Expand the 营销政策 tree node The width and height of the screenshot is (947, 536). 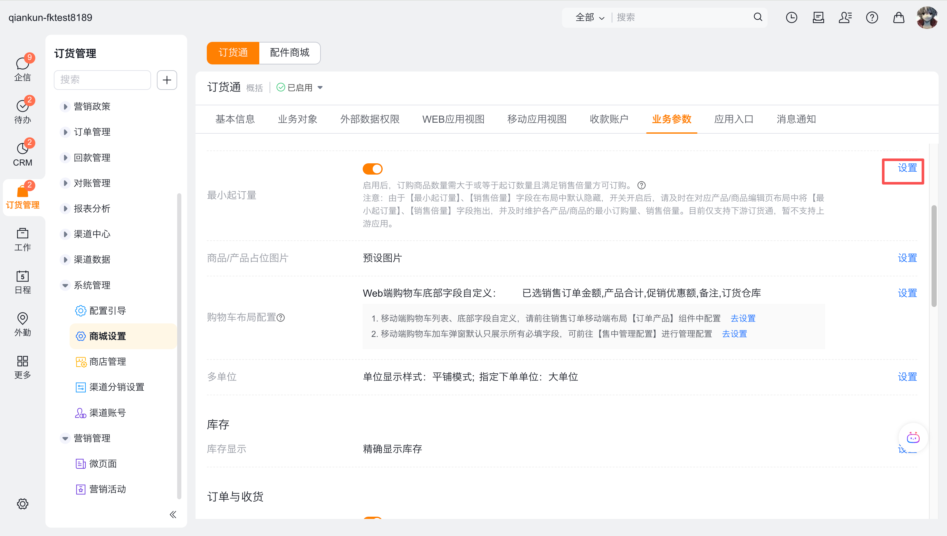coord(65,107)
